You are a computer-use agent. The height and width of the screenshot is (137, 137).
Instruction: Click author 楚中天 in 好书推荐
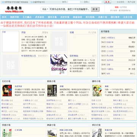point(132,51)
